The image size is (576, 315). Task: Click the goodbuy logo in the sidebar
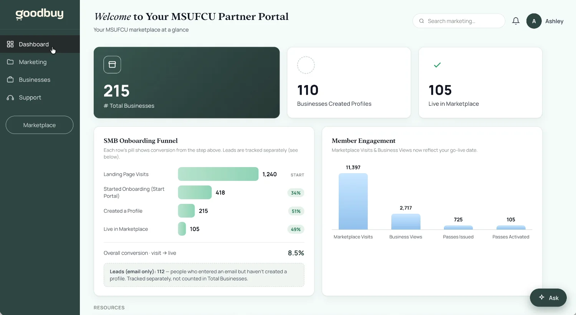(x=40, y=14)
